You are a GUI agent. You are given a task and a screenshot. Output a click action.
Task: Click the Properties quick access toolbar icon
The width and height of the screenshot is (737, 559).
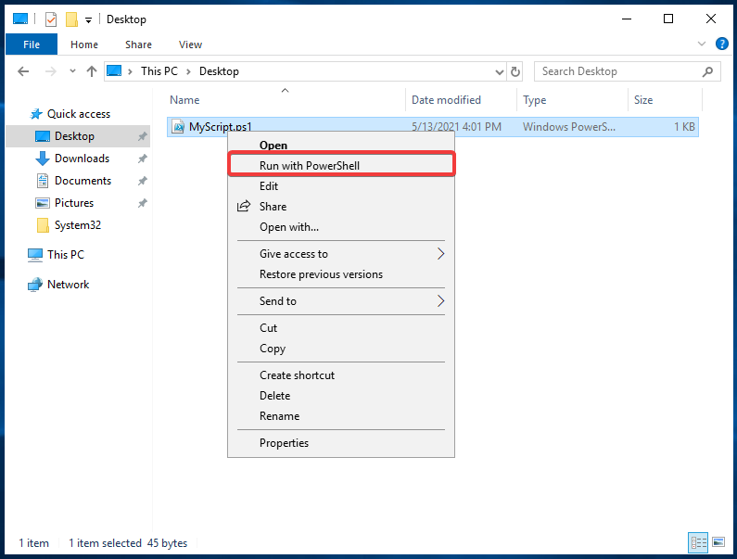(x=51, y=19)
